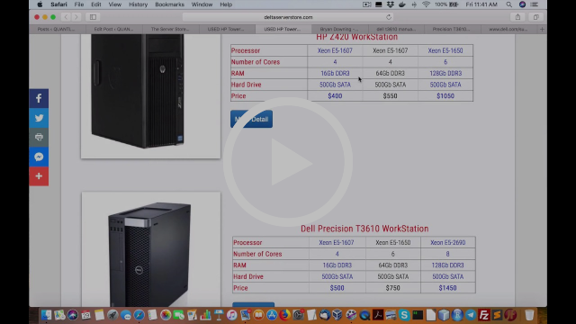Open Finder from the Dock
This screenshot has width=576, height=324.
[x=46, y=315]
